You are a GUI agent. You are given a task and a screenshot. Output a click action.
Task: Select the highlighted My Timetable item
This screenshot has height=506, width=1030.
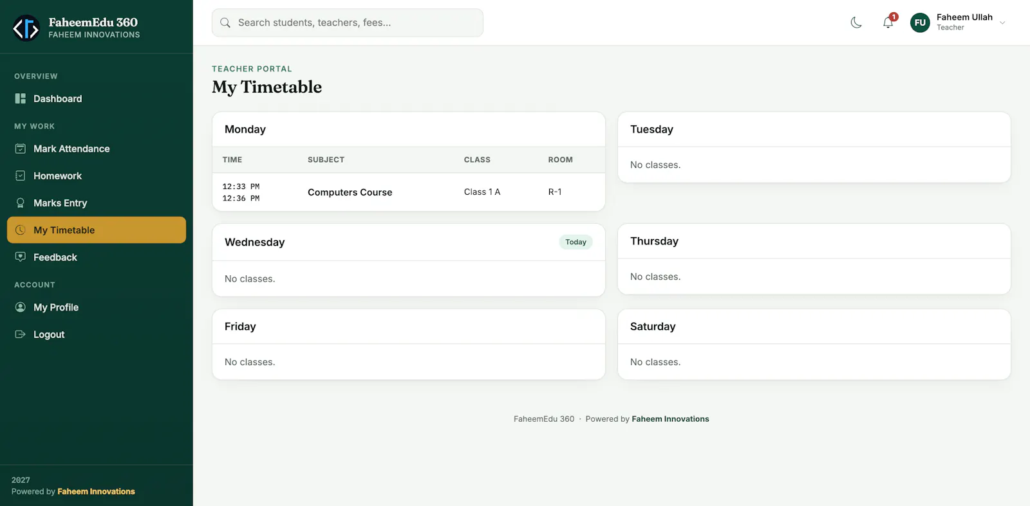point(97,230)
